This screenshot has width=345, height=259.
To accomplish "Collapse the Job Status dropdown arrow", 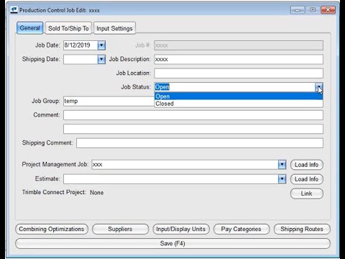I will (x=319, y=87).
